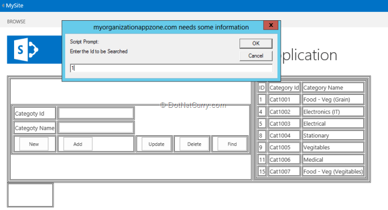The image size is (388, 210).
Task: Select cell 'Medical'
Action: [333, 159]
